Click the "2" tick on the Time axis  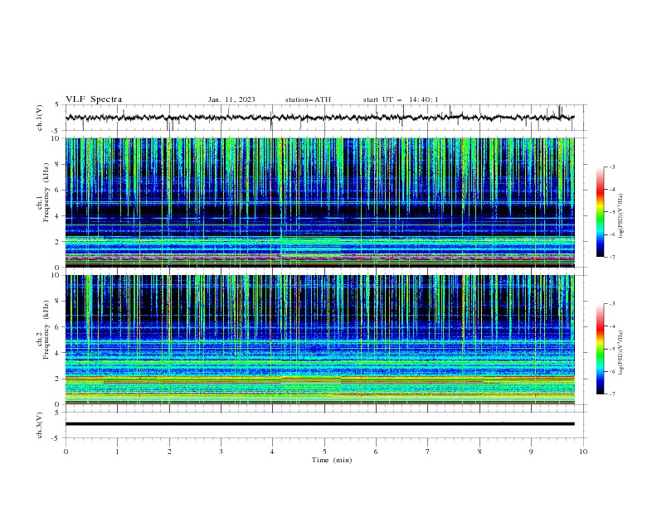(169, 451)
